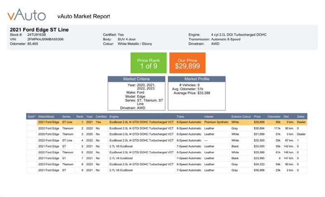Click the Market Profile panel header
This screenshot has height=197, width=325.
click(x=197, y=79)
